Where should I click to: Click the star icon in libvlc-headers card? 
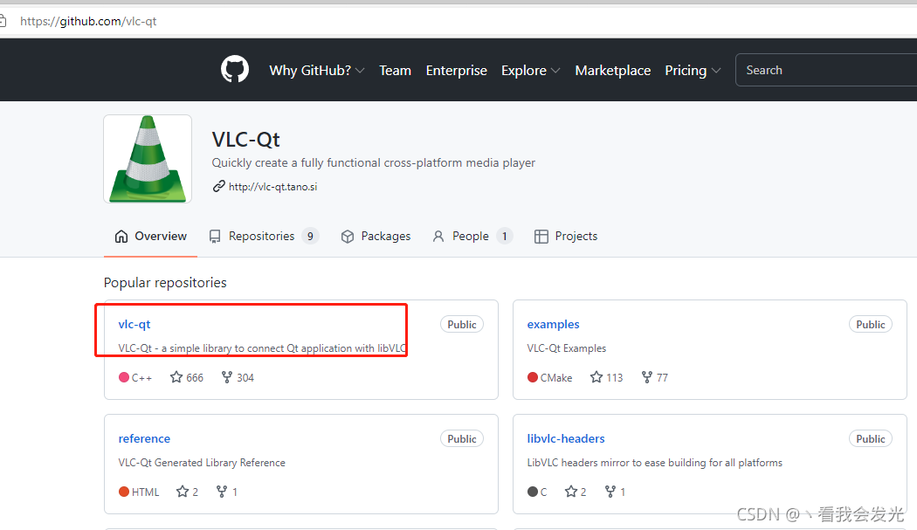pos(571,492)
